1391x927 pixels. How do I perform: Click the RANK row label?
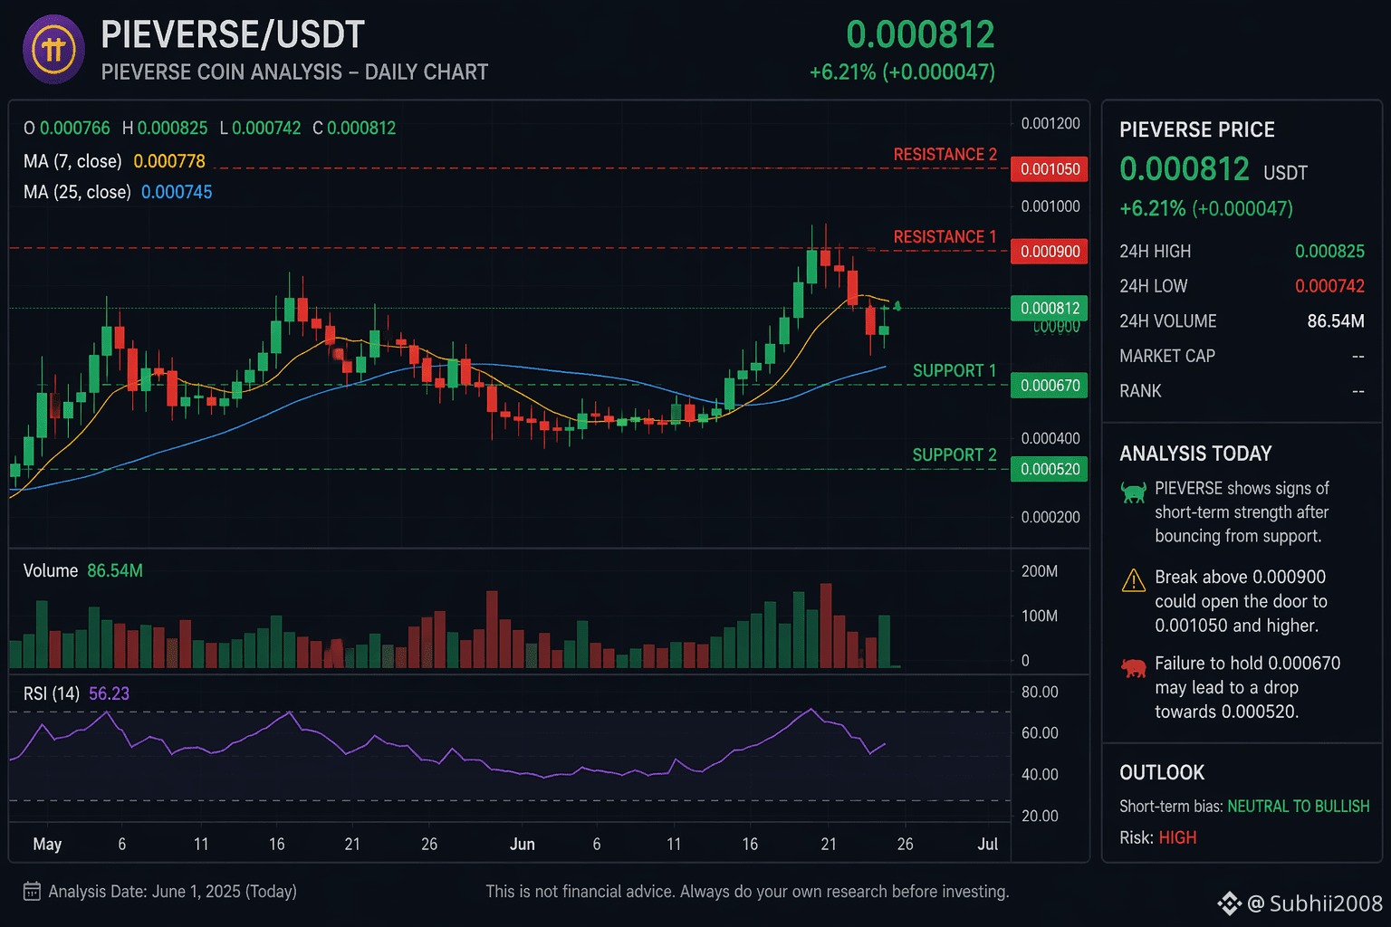(1140, 391)
